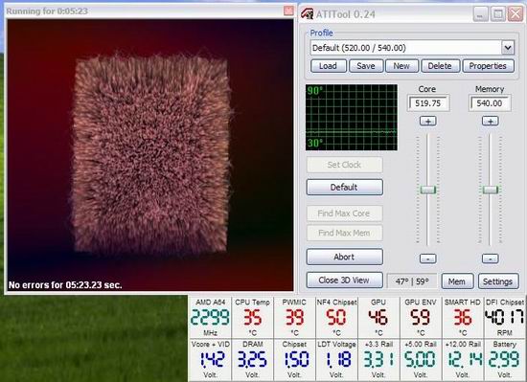Decrease Core clock with minus button
This screenshot has width=527, height=382.
428,258
